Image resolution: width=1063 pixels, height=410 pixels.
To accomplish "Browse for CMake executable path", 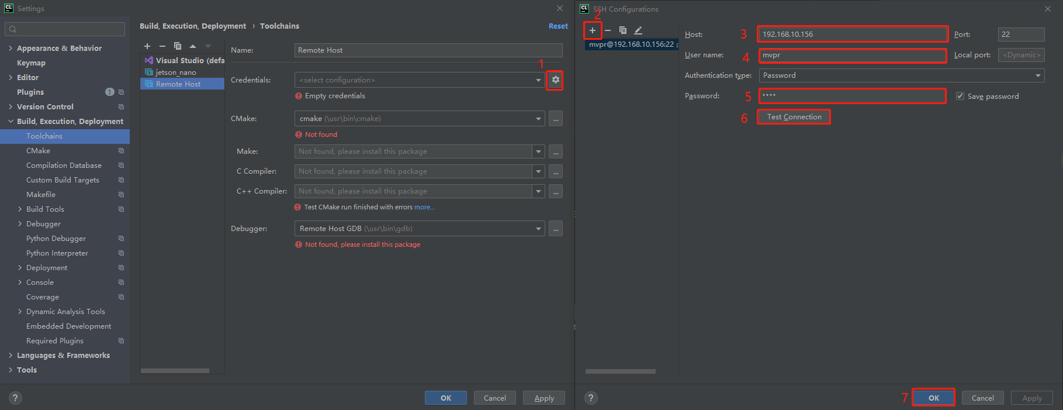I will click(556, 119).
